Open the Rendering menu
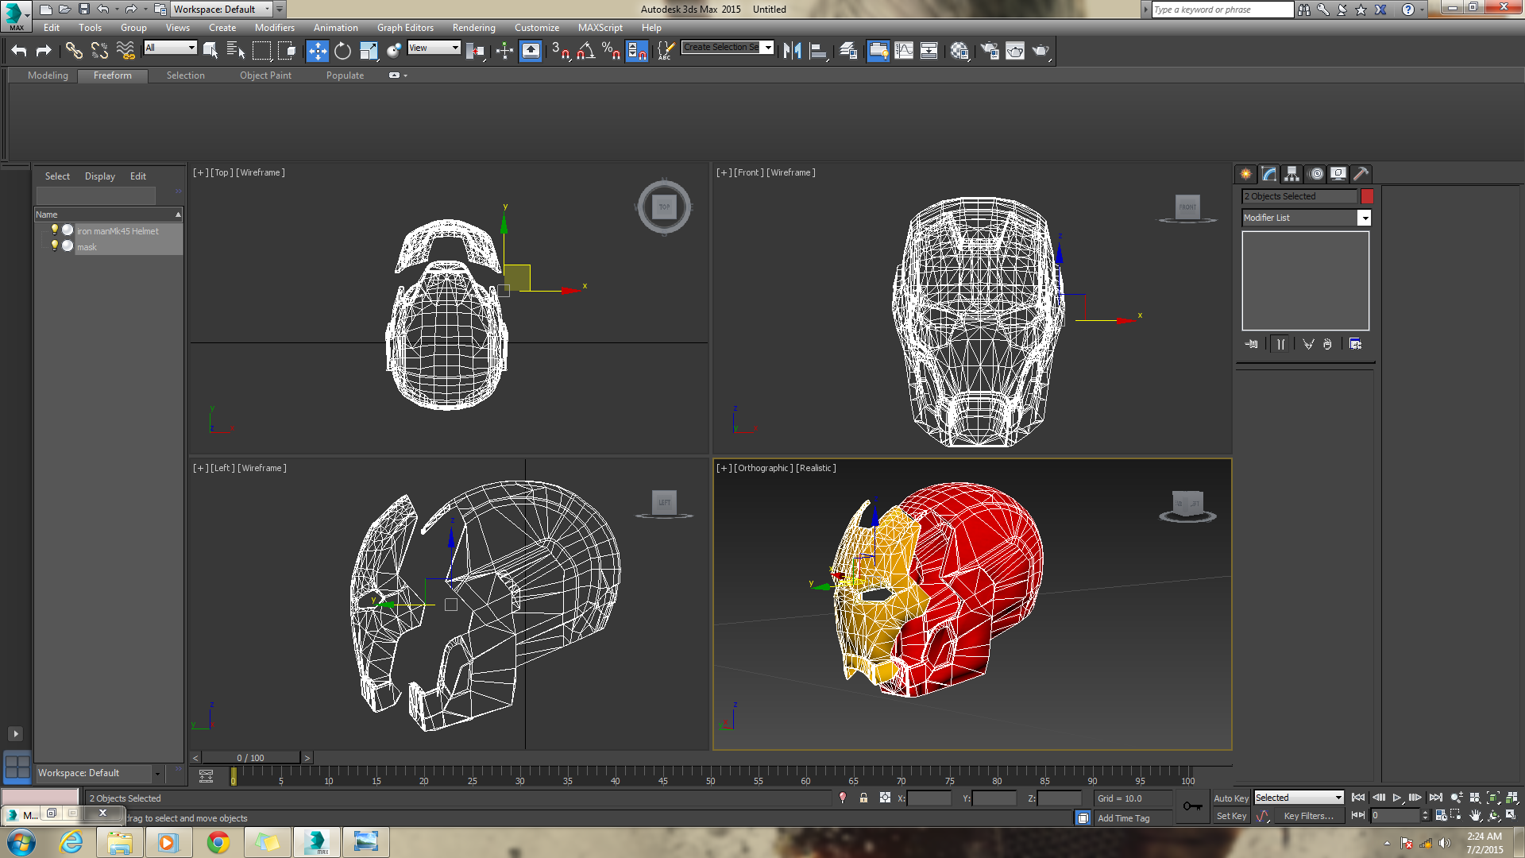This screenshot has height=858, width=1525. click(x=473, y=28)
